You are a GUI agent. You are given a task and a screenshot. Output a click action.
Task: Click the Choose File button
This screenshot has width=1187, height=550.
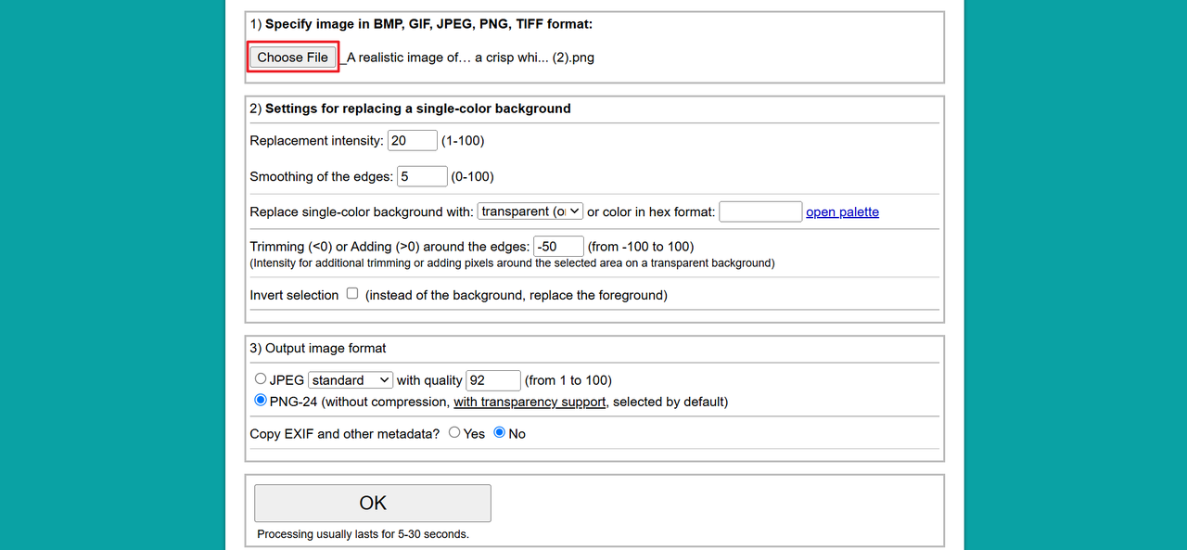[293, 58]
